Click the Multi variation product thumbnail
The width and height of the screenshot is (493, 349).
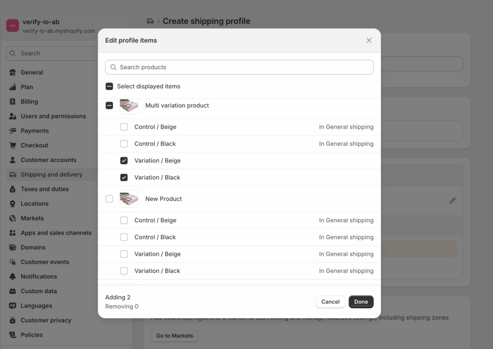[129, 106]
